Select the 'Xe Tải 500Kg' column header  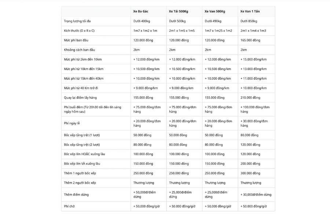(x=179, y=11)
